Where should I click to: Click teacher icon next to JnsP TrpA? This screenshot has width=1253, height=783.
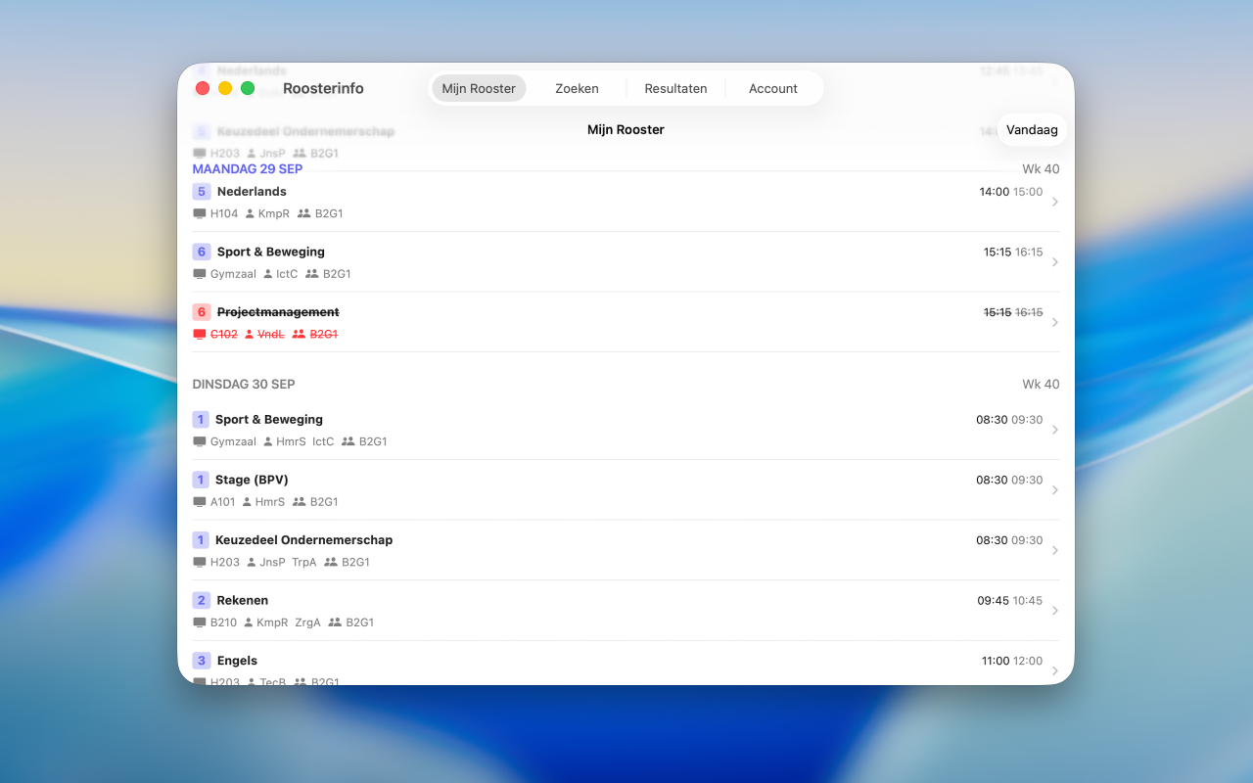click(252, 563)
